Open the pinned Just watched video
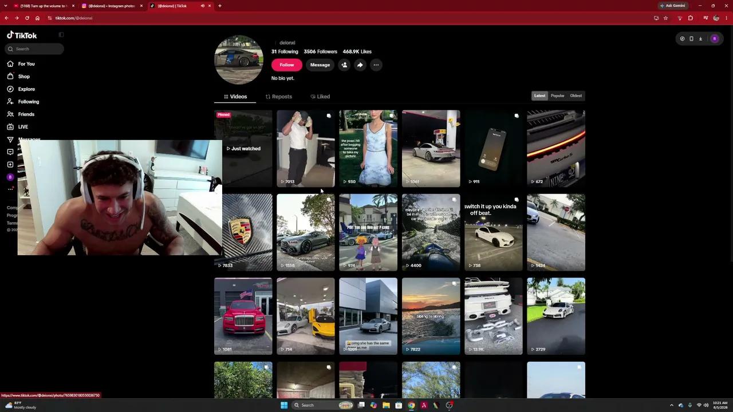Screen dimensions: 733x412 pyautogui.click(x=243, y=149)
